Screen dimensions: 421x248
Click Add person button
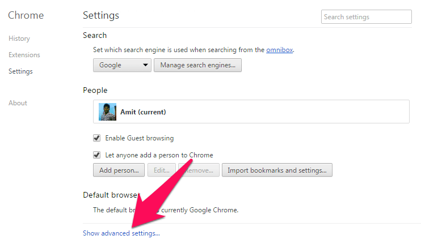[119, 170]
